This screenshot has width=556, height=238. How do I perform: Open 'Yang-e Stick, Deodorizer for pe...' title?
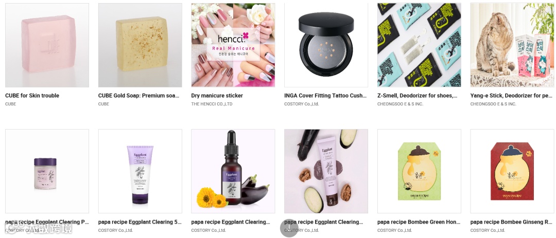(x=511, y=96)
